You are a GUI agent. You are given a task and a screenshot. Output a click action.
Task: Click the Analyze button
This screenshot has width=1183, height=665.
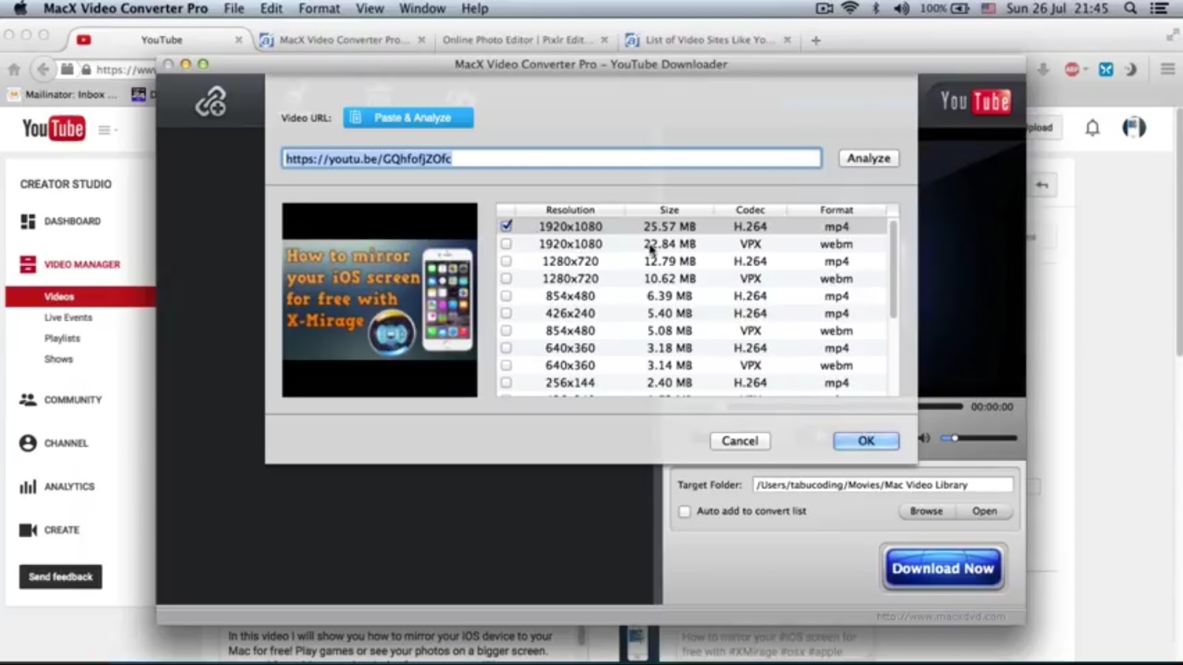(869, 158)
